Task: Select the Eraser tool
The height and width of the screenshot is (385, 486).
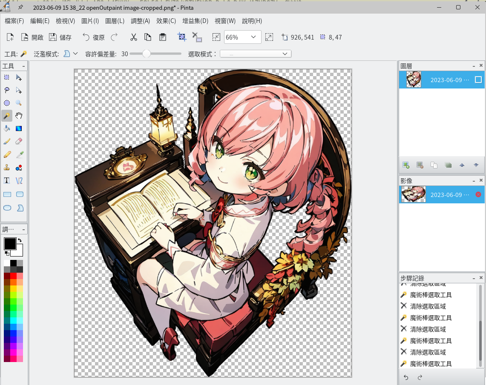Action: pyautogui.click(x=19, y=141)
